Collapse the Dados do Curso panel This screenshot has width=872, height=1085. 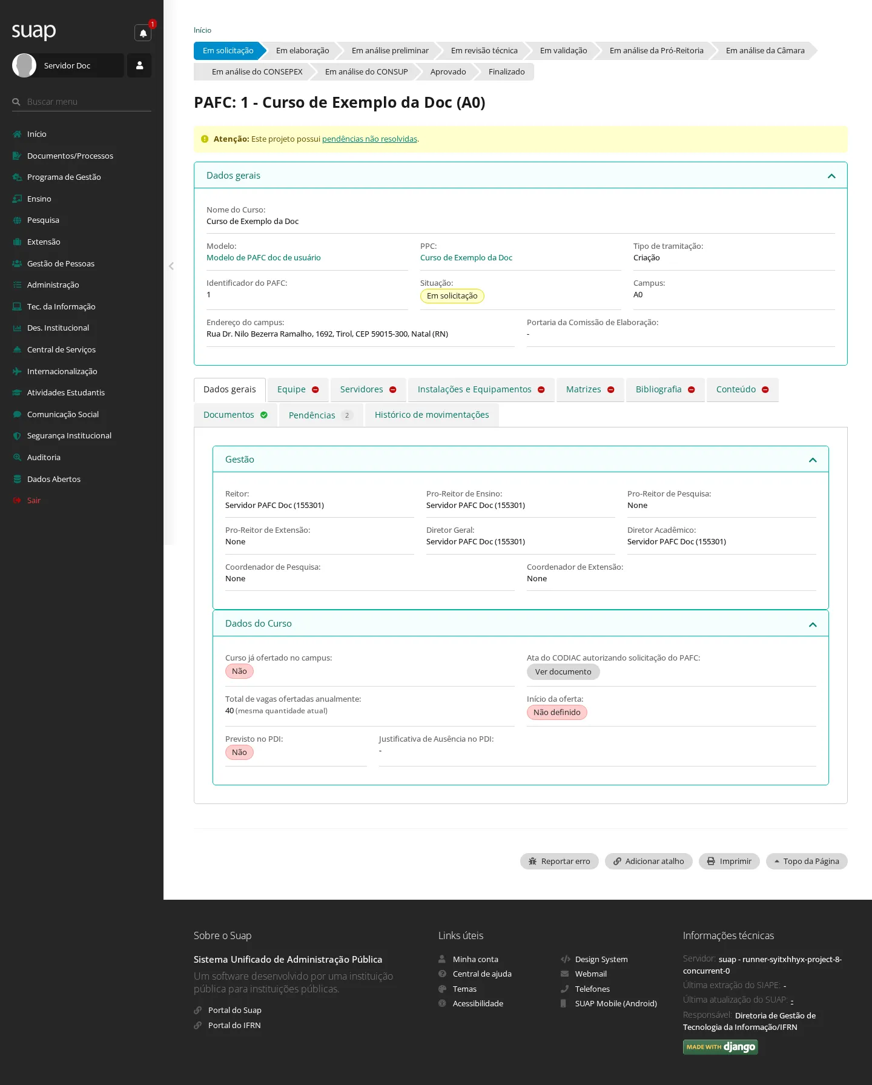click(813, 624)
